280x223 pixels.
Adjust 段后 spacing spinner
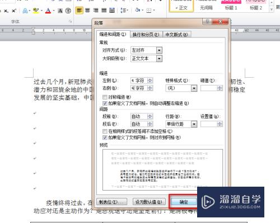click(x=150, y=124)
